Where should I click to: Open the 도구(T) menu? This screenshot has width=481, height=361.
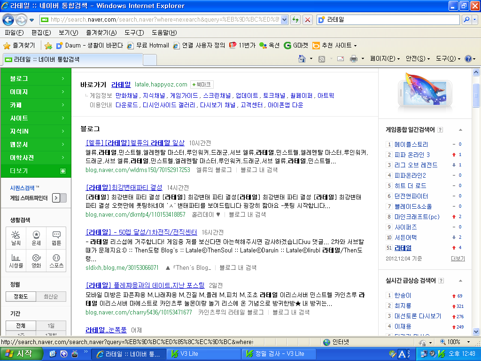pyautogui.click(x=134, y=32)
